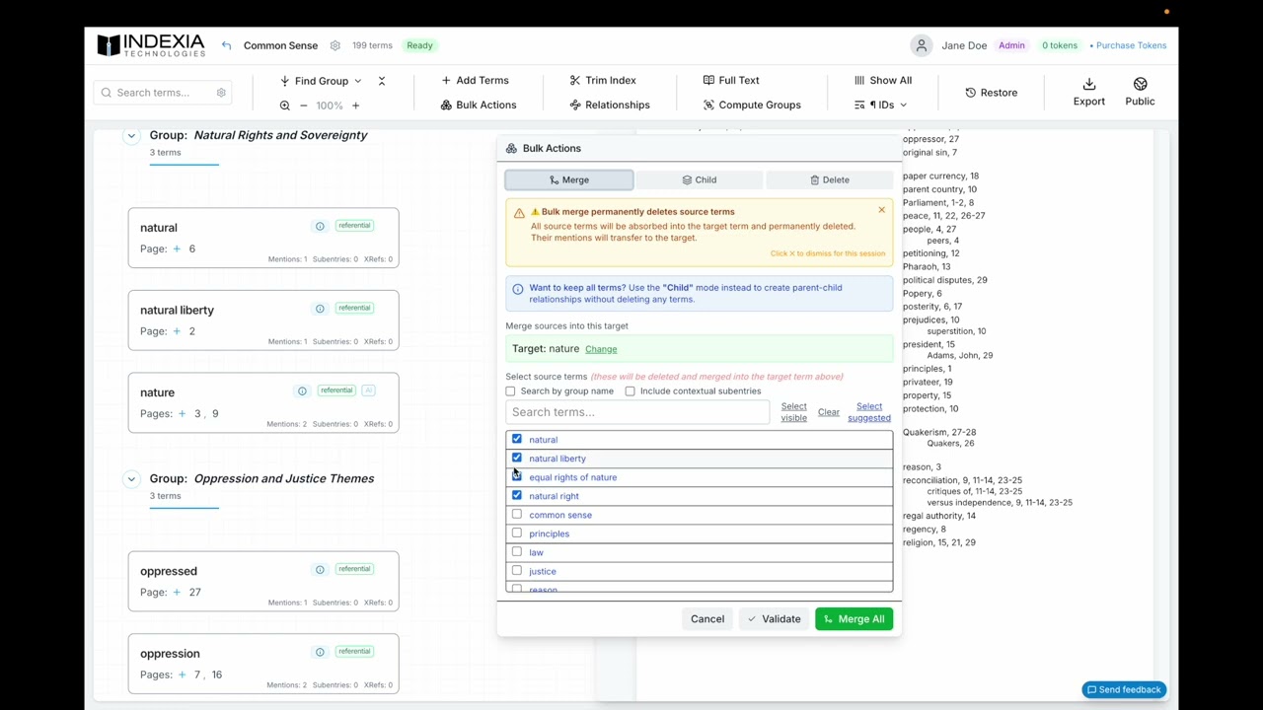Enable Search by group name
1263x710 pixels.
(510, 391)
